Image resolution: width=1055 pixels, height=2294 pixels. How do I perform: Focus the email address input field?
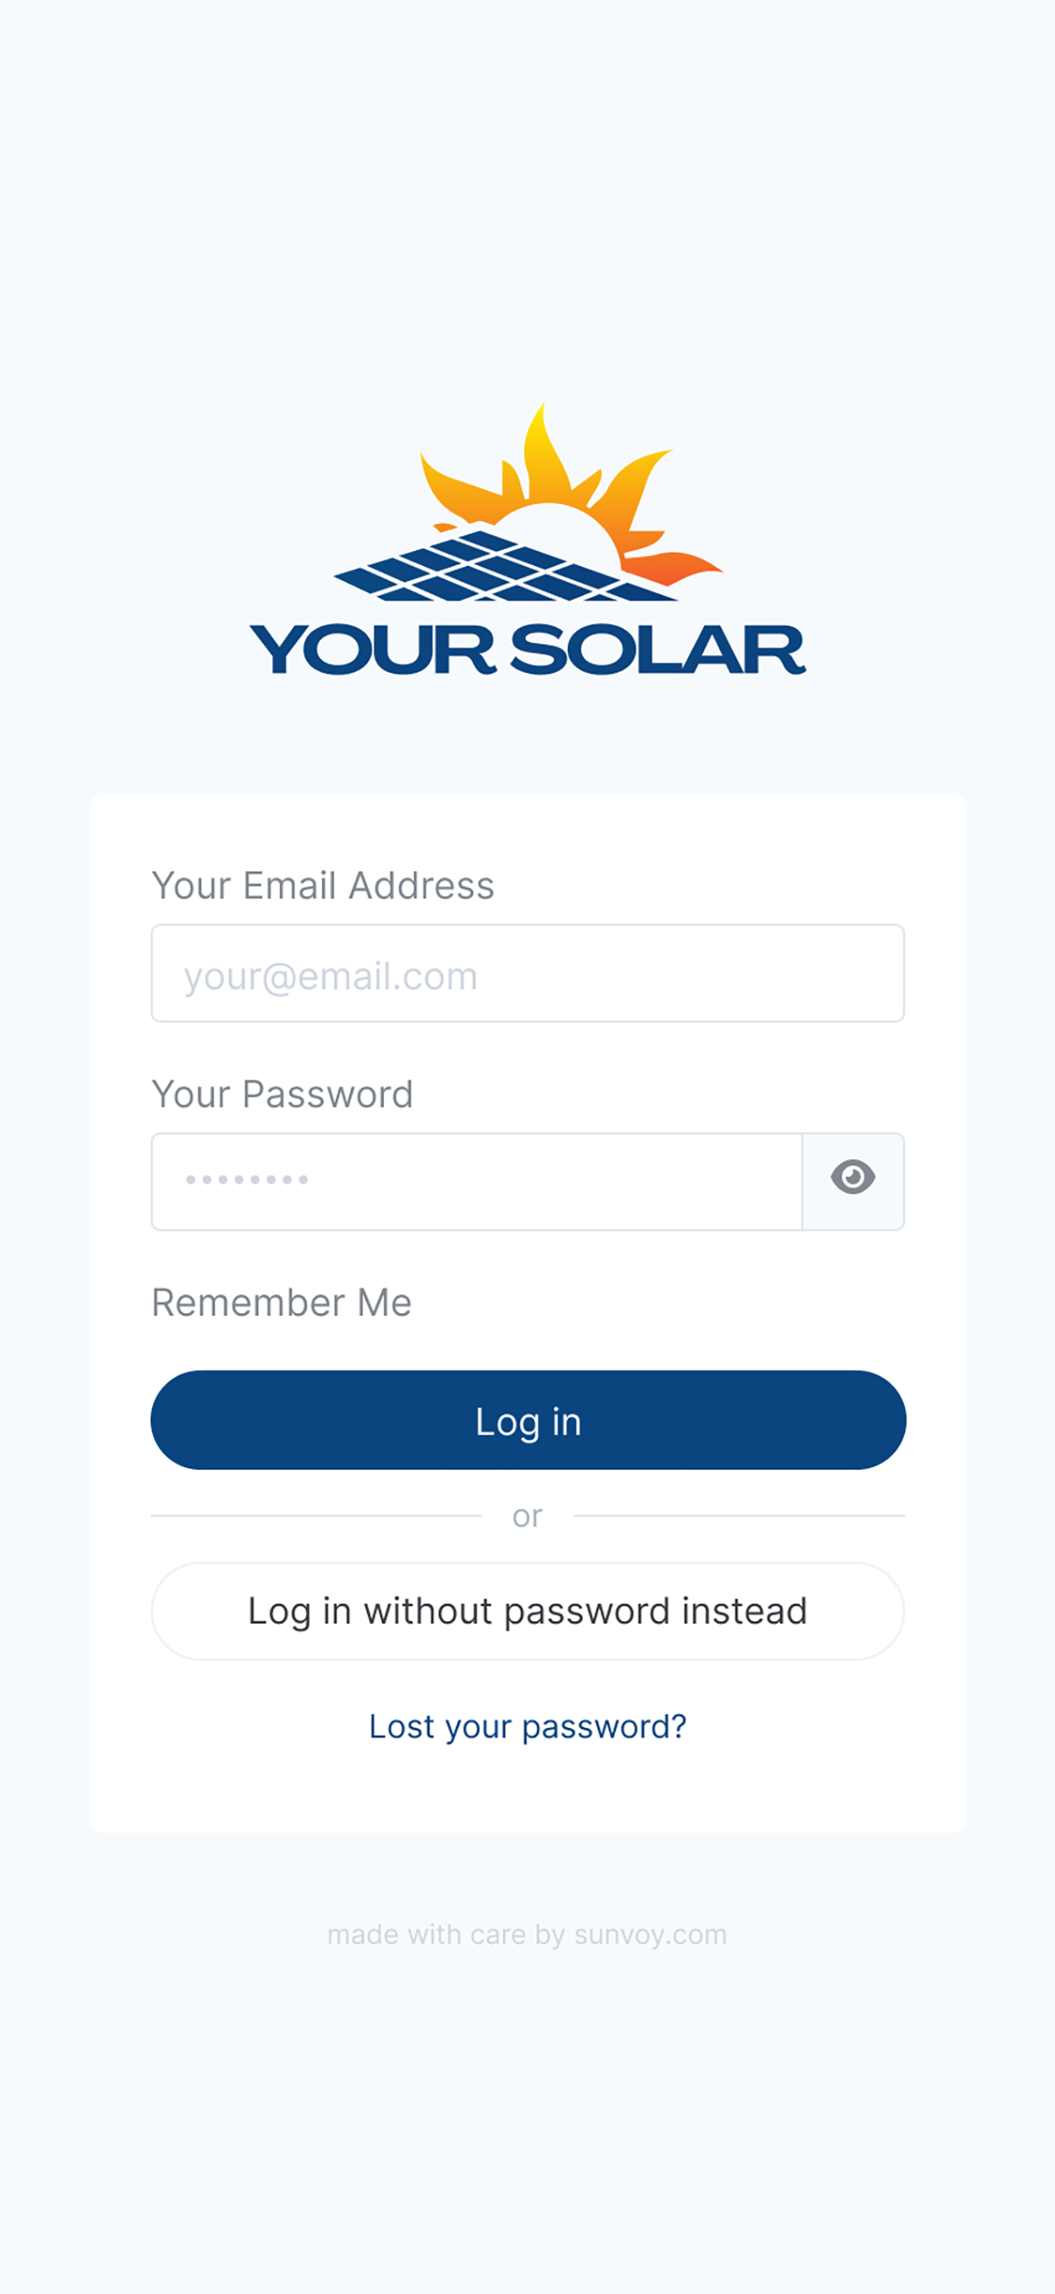pos(527,974)
